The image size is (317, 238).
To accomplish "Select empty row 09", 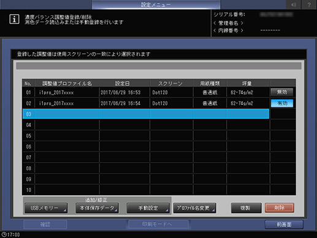I will (x=146, y=179).
